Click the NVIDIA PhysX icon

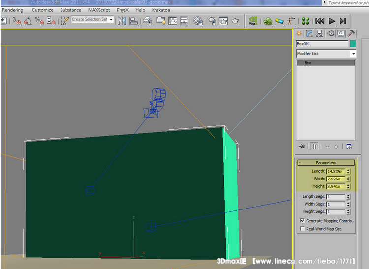(x=253, y=21)
